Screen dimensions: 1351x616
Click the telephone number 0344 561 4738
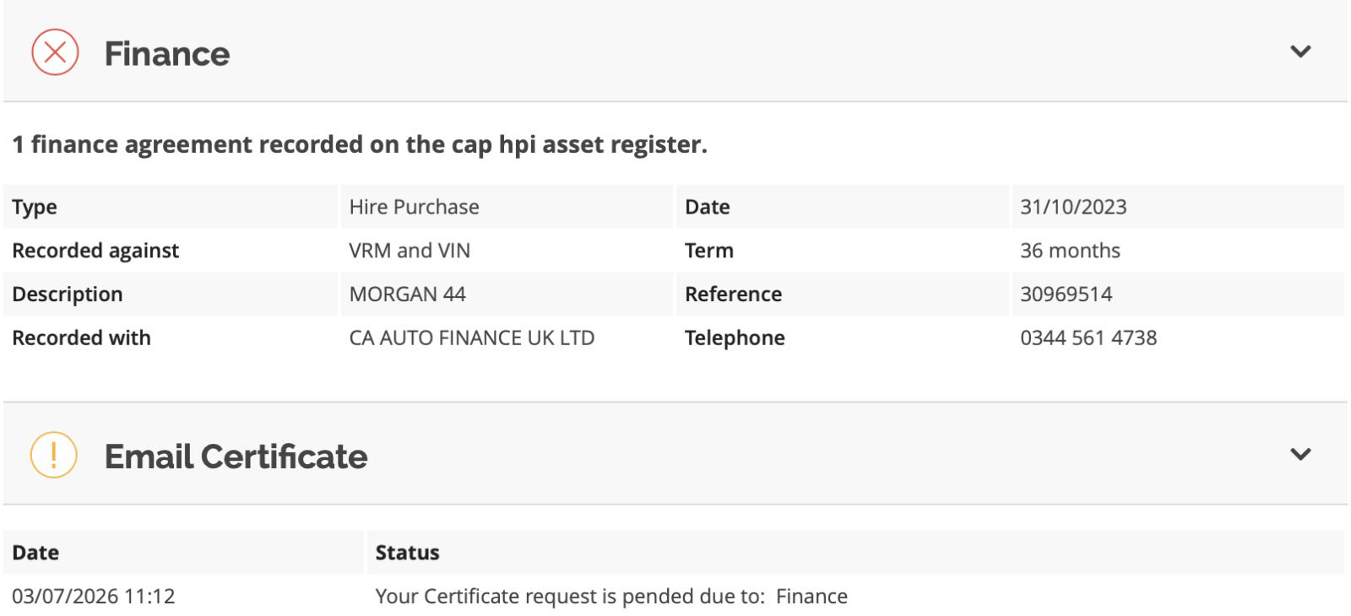pos(1088,338)
